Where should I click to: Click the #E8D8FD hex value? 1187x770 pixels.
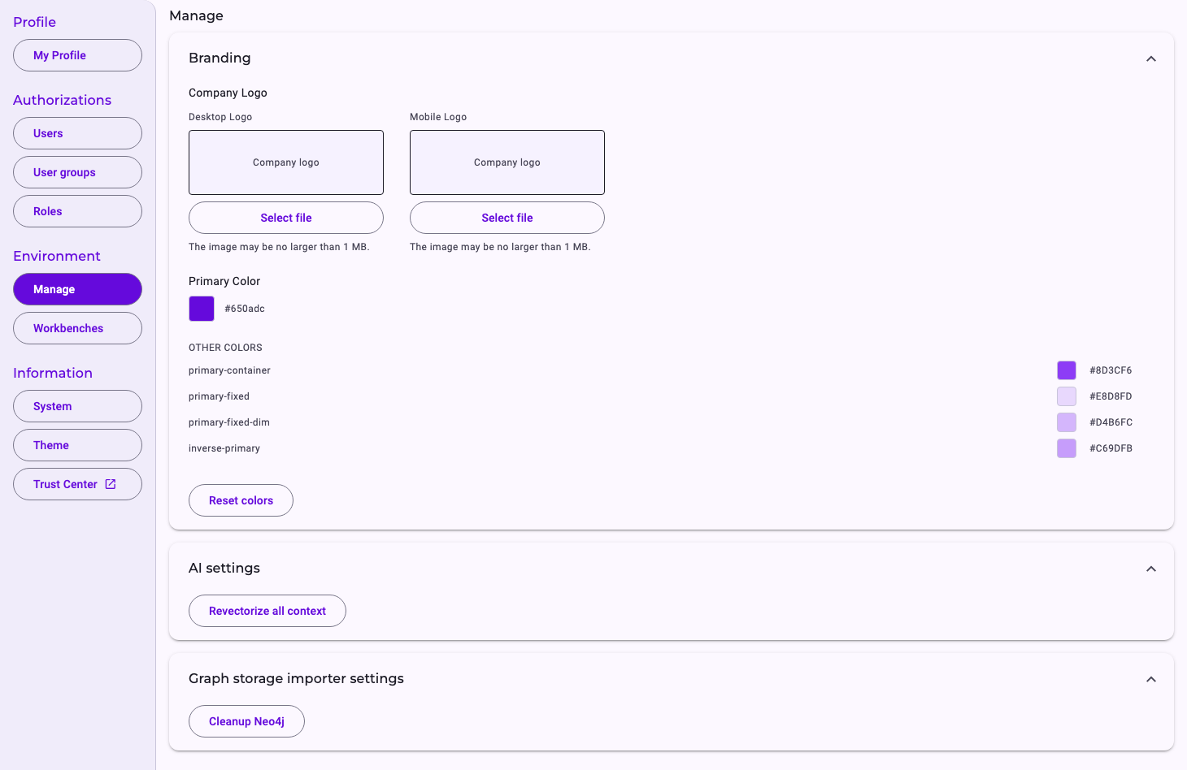coord(1111,396)
